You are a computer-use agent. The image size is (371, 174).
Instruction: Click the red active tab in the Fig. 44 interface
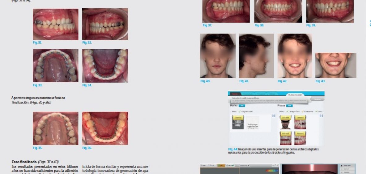pos(235,94)
